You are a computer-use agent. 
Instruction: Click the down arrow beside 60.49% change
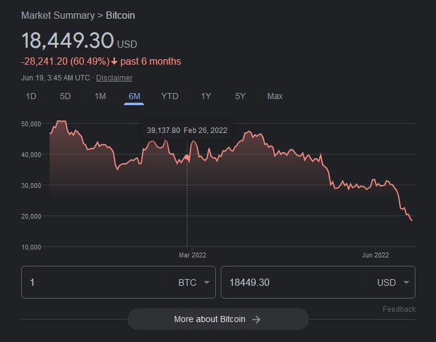pyautogui.click(x=114, y=62)
